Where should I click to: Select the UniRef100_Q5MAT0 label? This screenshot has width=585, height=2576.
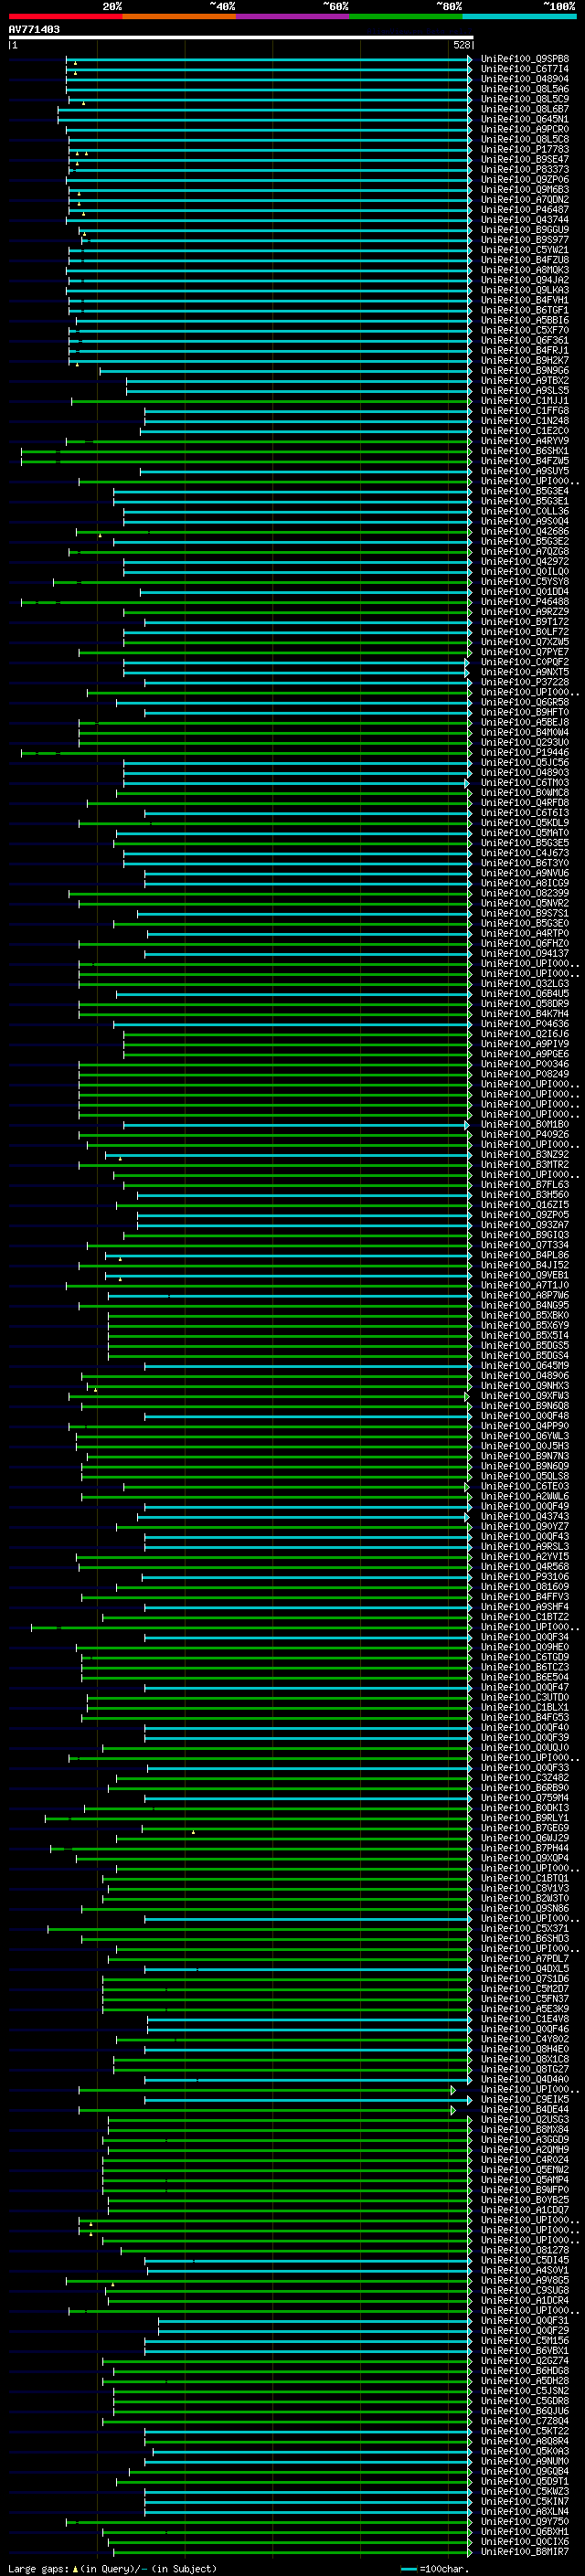point(525,832)
